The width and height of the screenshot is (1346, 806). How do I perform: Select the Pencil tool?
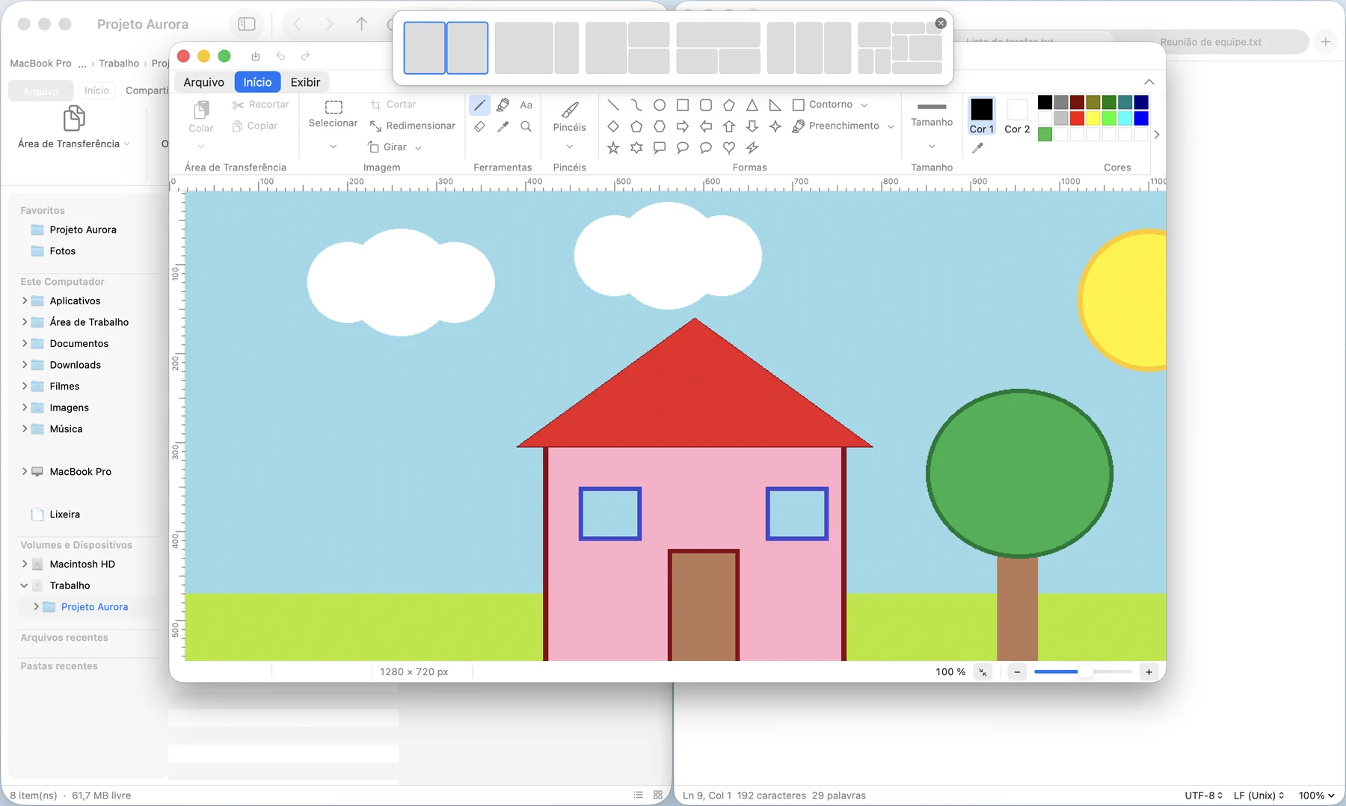479,105
